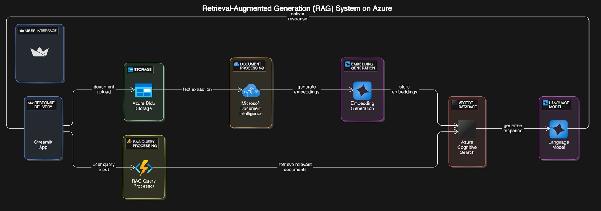Click the large paper boat Streamlit icon
The width and height of the screenshot is (601, 211).
pyautogui.click(x=40, y=52)
